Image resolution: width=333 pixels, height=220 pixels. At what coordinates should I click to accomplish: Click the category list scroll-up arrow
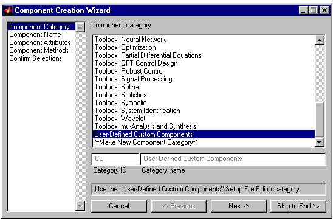[320, 40]
